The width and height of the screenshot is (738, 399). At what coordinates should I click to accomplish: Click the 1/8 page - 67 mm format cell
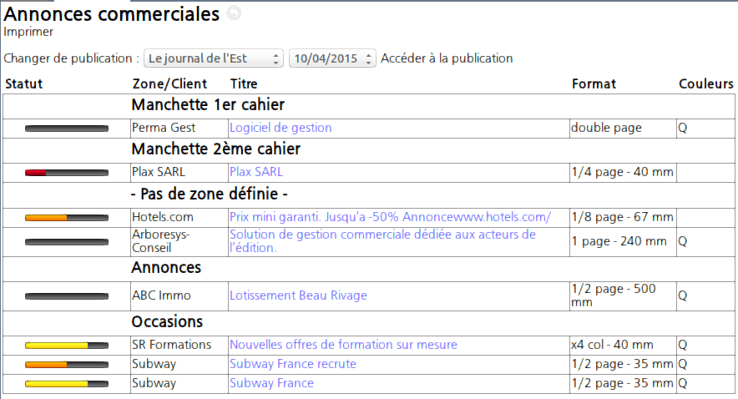pyautogui.click(x=623, y=217)
